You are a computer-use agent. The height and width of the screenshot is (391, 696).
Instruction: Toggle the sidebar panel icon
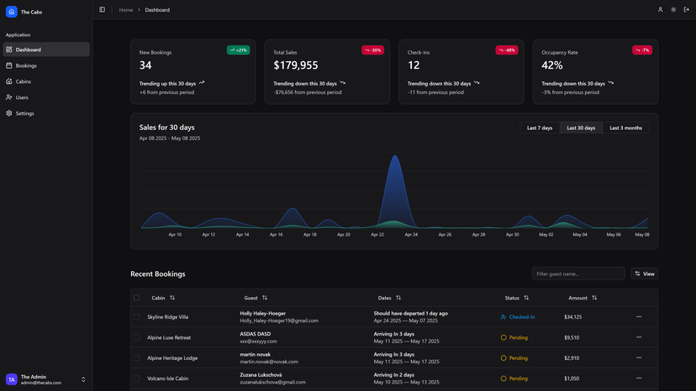(x=103, y=10)
